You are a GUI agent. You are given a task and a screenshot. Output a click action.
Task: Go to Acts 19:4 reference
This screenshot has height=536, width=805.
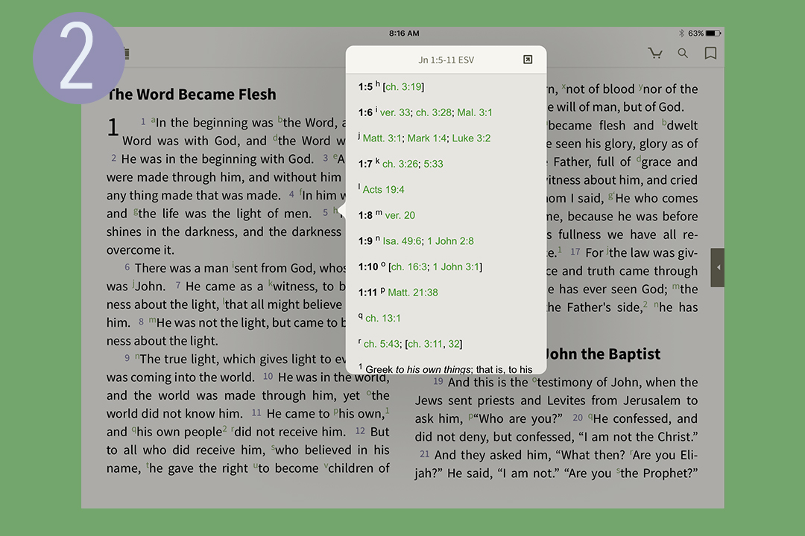384,190
